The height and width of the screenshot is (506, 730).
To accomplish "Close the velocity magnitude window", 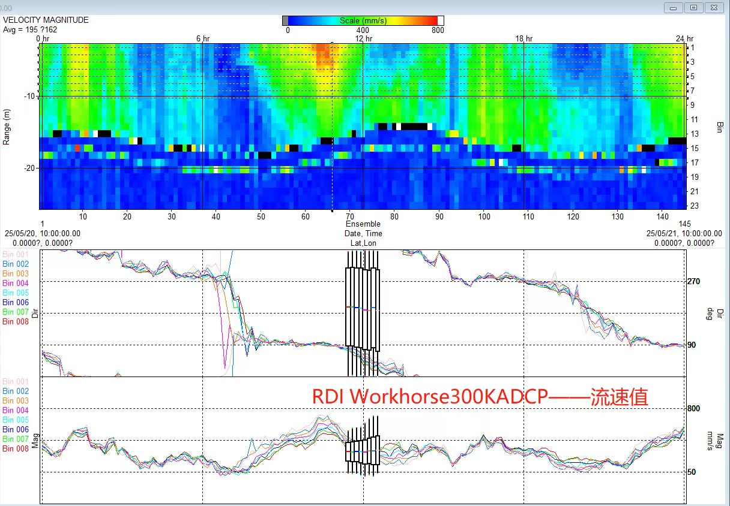I will pos(713,8).
